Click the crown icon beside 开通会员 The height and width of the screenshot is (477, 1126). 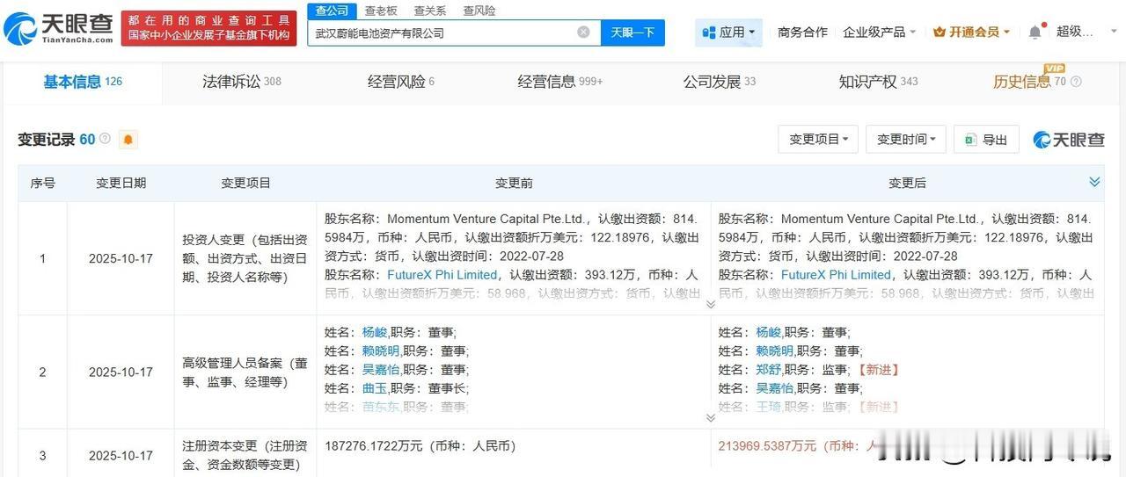939,32
